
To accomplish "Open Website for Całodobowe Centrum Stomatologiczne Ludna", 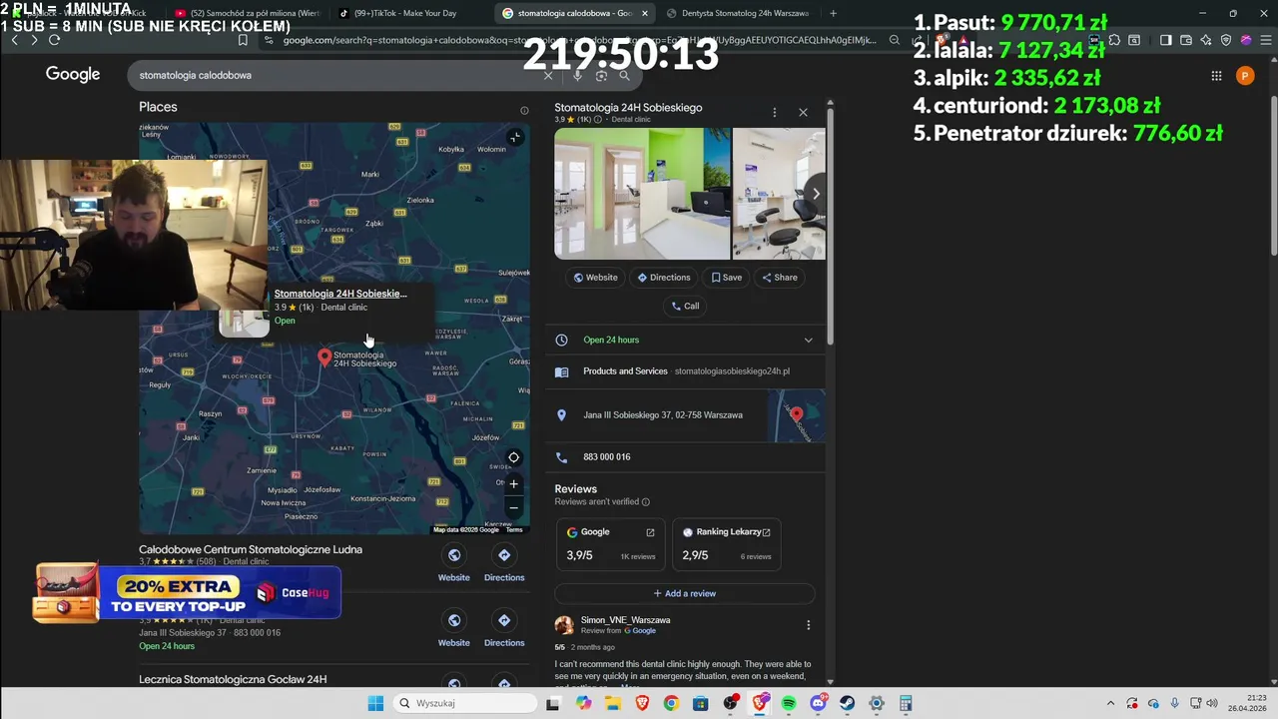I will coord(453,564).
